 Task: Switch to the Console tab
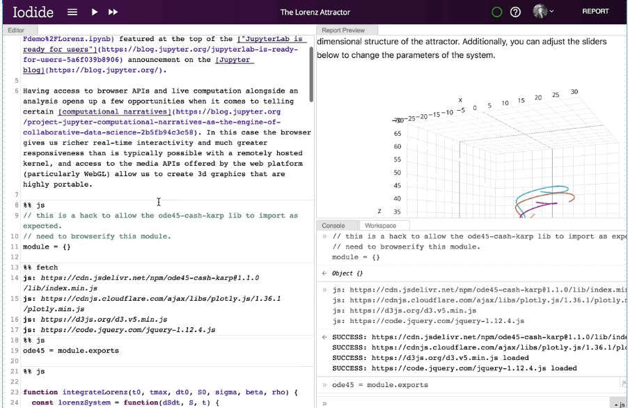coord(333,226)
